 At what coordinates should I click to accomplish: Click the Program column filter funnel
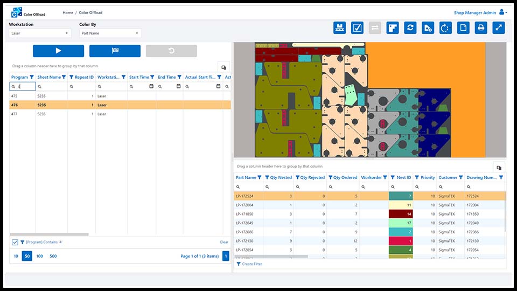(x=32, y=77)
